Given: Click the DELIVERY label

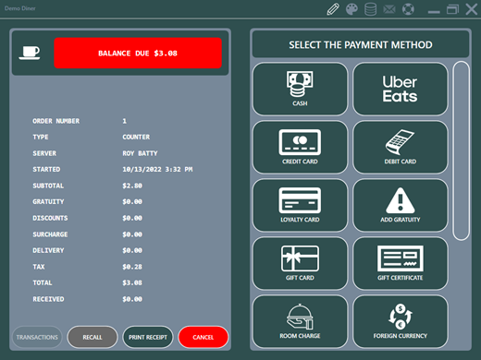Looking at the screenshot, I should pos(48,250).
